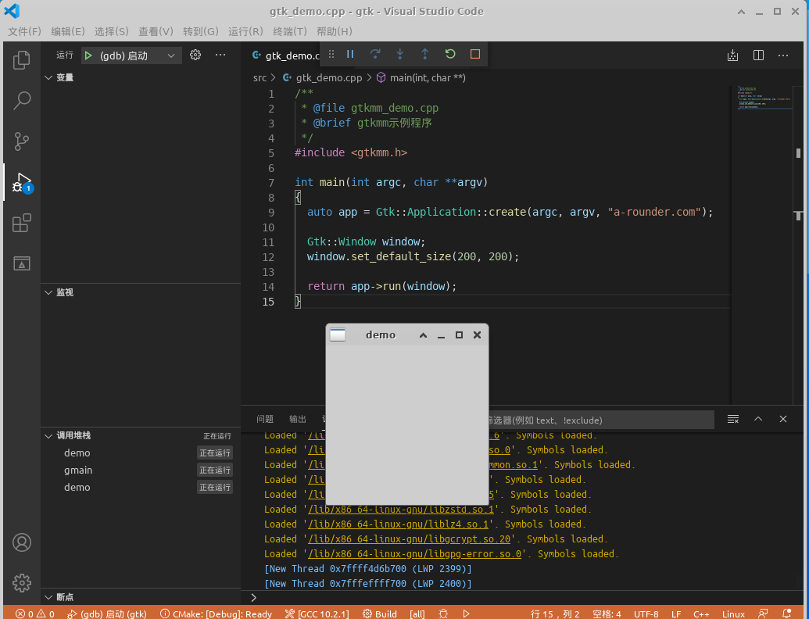Select the gtk_demo.cpp editor tab
Viewport: 809px width, 619px height.
coord(286,55)
